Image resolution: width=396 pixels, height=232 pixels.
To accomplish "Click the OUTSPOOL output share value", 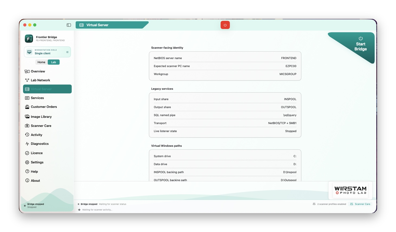I will coord(288,107).
